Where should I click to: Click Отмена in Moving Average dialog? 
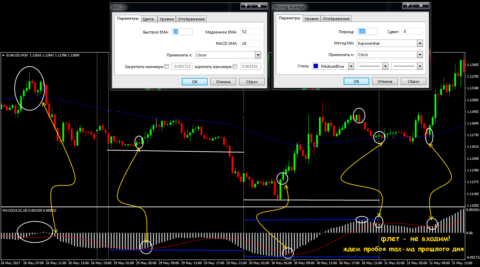385,81
